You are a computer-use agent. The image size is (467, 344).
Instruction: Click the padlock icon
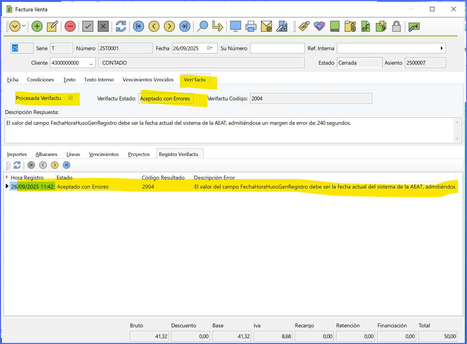[x=396, y=26]
